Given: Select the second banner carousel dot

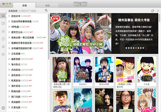Looking at the screenshot, I should 129,48.
